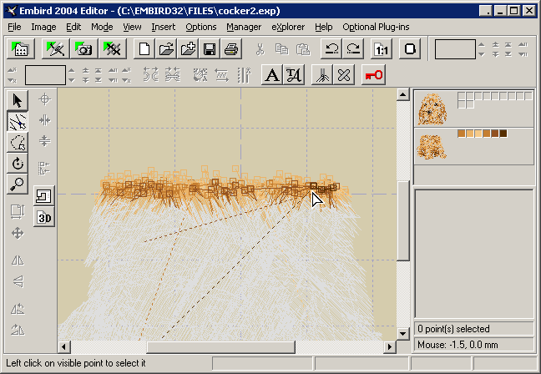This screenshot has width=541, height=374.
Task: Click the grayed-out scissors cut icon
Action: pos(260,49)
